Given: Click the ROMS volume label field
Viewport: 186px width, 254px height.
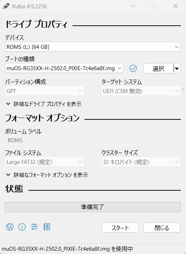Looking at the screenshot, I should pyautogui.click(x=93, y=140).
